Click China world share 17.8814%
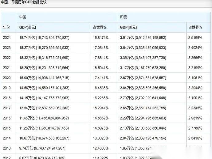212x159 pixels. (101, 58)
